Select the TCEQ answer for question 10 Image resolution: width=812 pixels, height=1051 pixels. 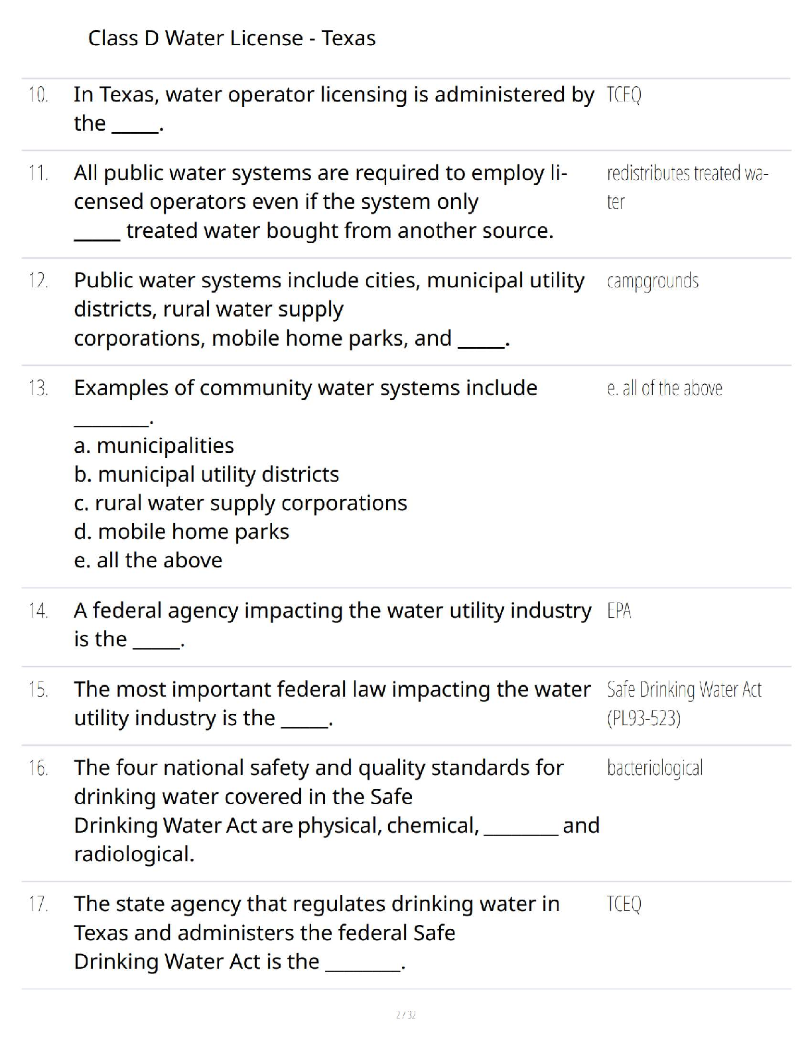[624, 95]
